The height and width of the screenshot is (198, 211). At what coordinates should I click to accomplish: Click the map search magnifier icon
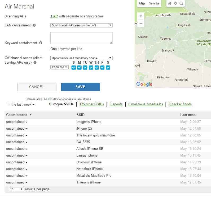click(x=181, y=3)
